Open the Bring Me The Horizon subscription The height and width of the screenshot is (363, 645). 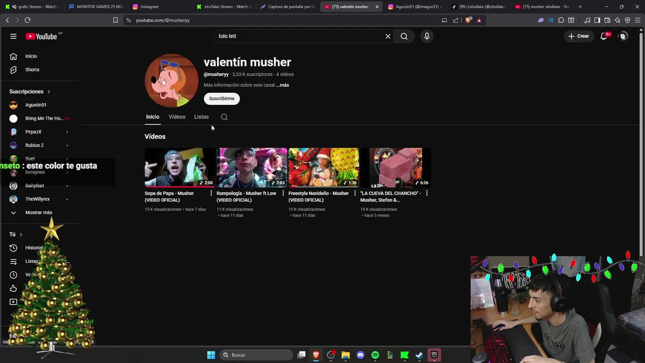[x=39, y=118]
